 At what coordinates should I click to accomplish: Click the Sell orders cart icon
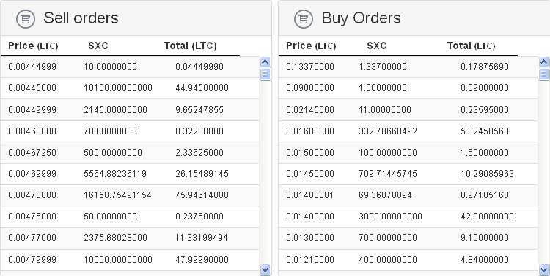[x=26, y=19]
